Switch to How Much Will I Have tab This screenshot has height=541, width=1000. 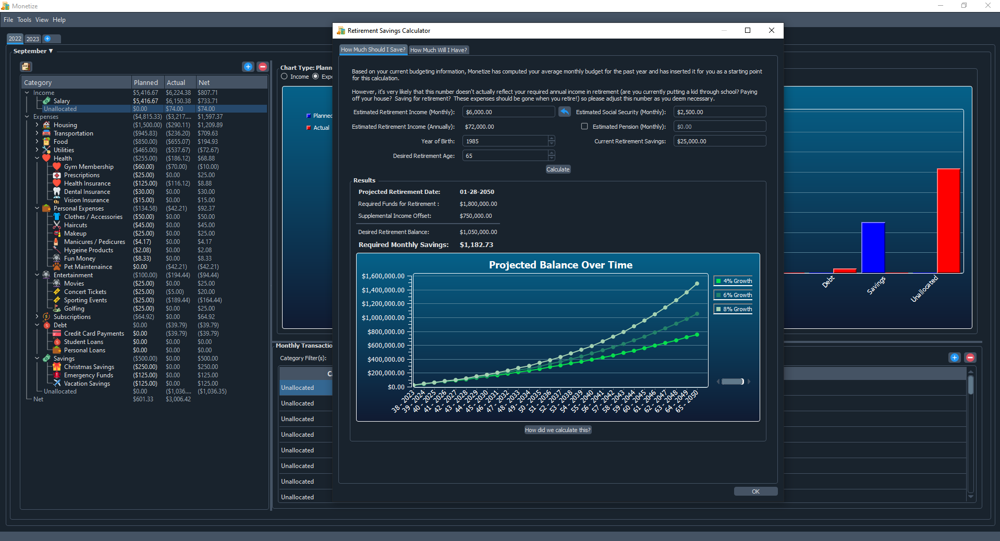pos(438,50)
